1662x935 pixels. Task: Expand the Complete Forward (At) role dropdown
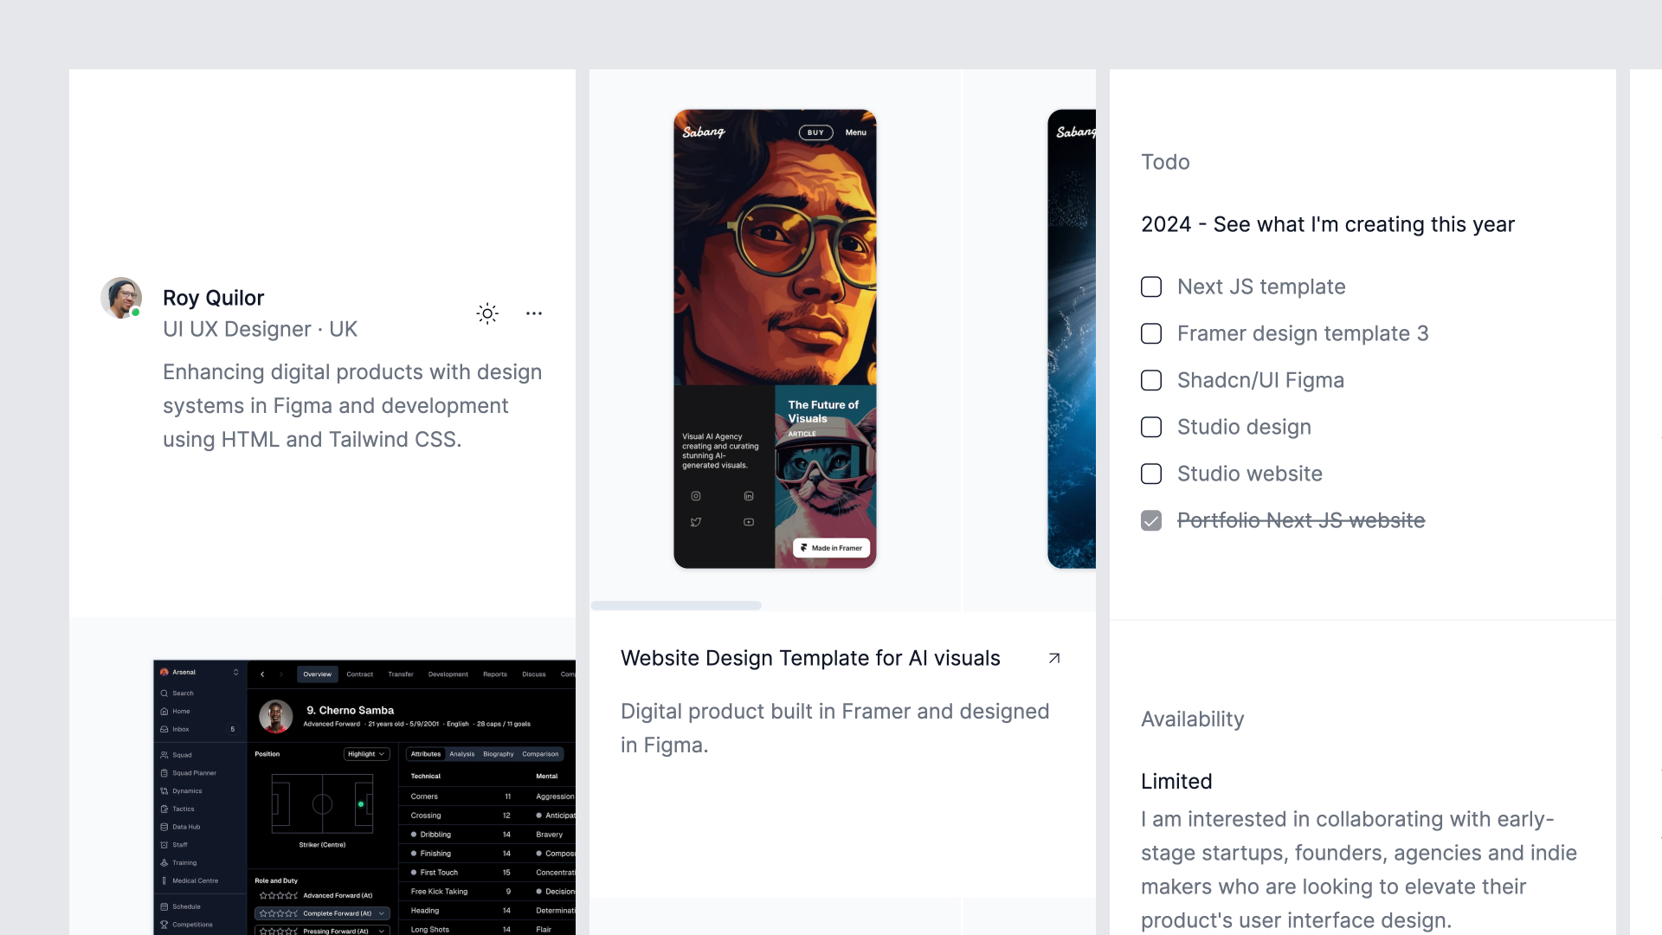coord(381,913)
